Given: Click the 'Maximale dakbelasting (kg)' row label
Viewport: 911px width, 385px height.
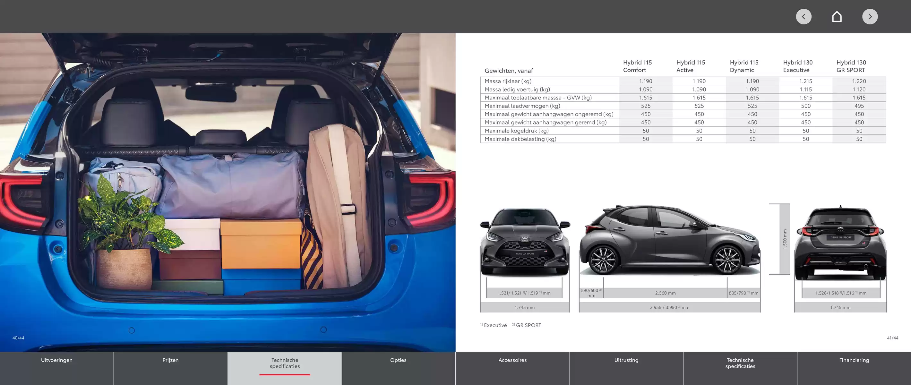Looking at the screenshot, I should pyautogui.click(x=520, y=139).
